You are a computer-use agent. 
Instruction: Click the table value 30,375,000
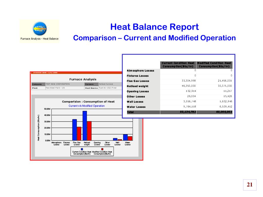[225, 86]
